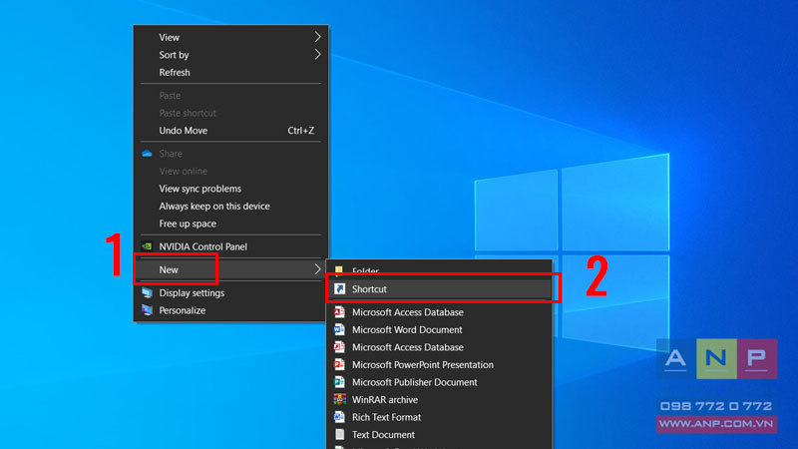Click the Folder icon in the New submenu

(339, 269)
